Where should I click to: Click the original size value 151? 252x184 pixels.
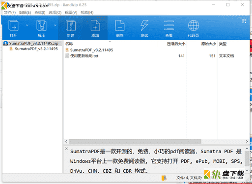coord(212,56)
